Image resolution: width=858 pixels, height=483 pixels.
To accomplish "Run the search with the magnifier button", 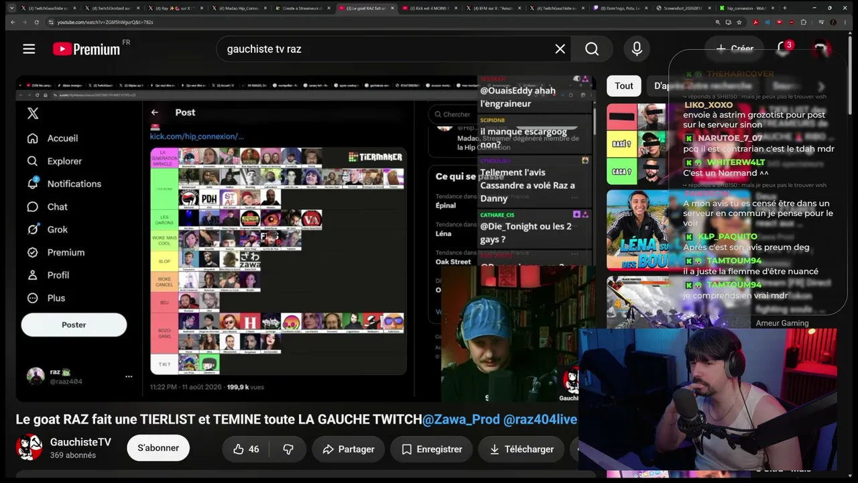I will (592, 49).
